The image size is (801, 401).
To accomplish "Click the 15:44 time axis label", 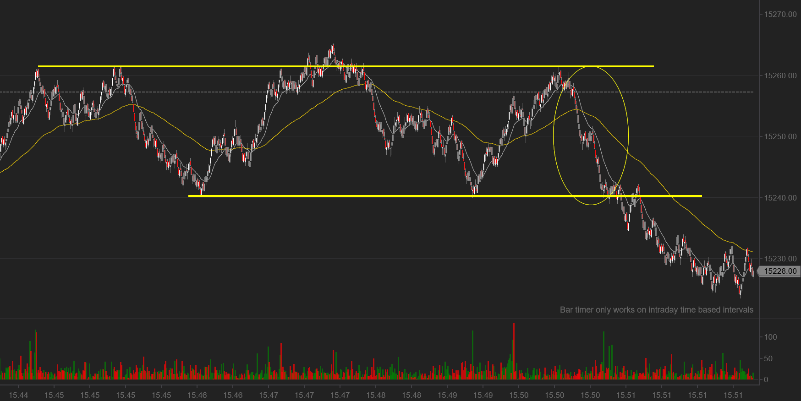I will [18, 395].
